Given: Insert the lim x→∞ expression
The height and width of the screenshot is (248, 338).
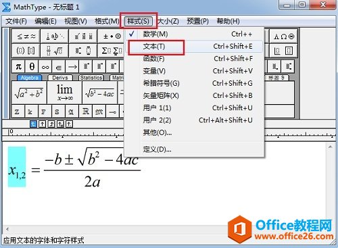Looking at the screenshot, I should tap(65, 93).
